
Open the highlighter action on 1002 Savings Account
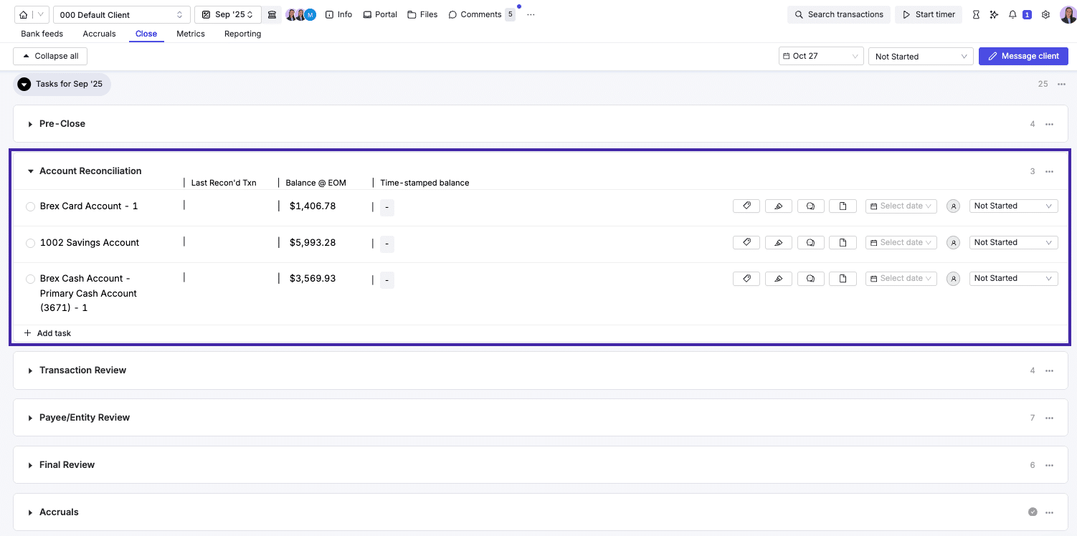[x=778, y=242]
